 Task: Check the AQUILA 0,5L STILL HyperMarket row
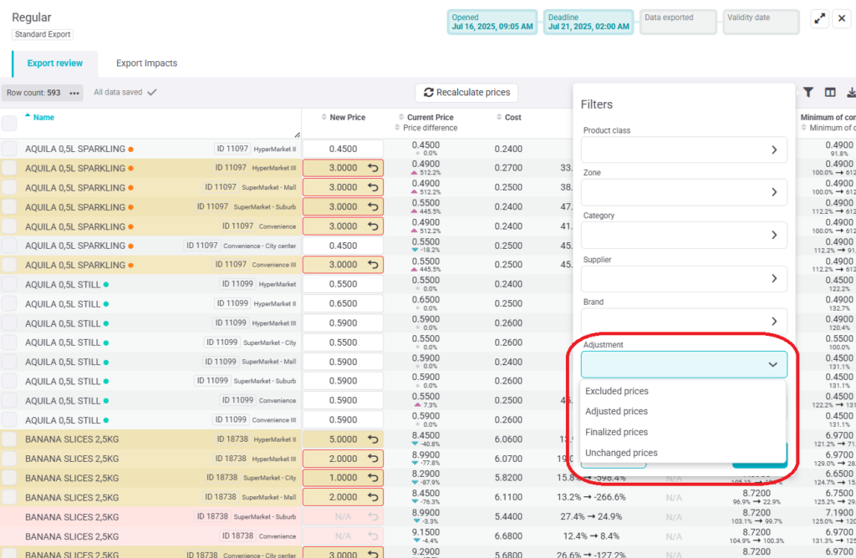8,284
